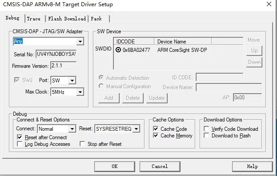Click the Cancel button
Screen dimensions: 277x176
160,166
